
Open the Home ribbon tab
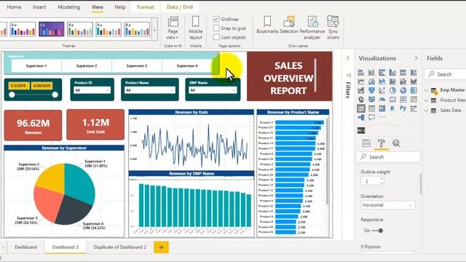coord(14,7)
